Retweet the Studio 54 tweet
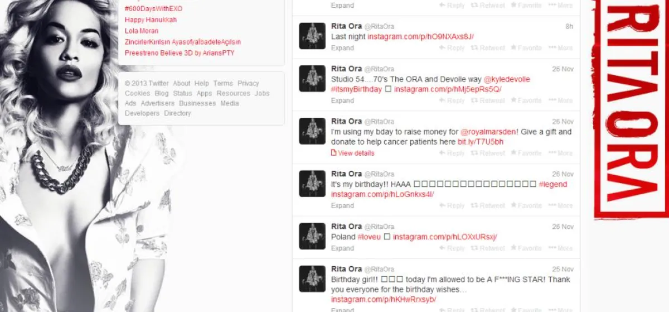Image resolution: width=669 pixels, height=312 pixels. tap(487, 100)
